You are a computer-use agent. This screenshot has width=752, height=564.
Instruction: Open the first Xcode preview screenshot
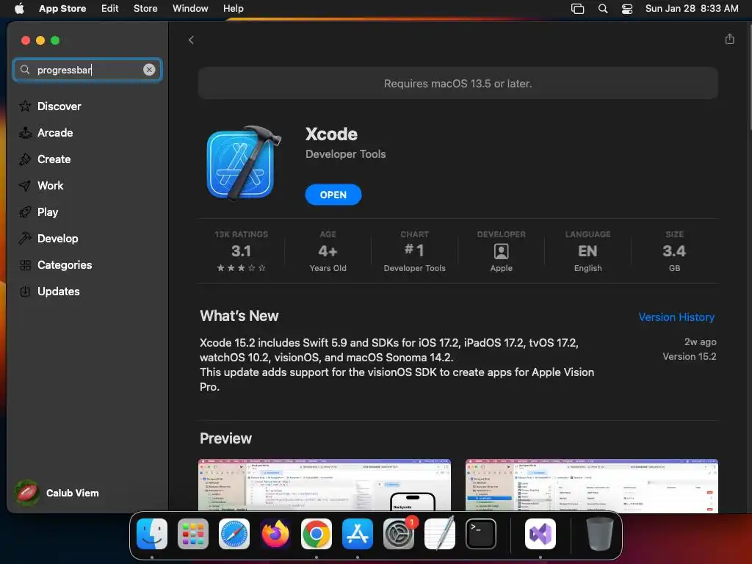coord(324,485)
